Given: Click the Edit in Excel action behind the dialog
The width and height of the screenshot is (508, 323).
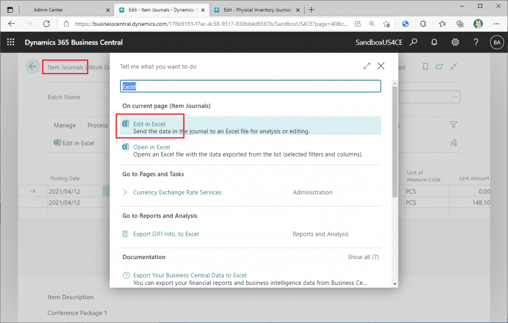Looking at the screenshot, I should (x=74, y=143).
